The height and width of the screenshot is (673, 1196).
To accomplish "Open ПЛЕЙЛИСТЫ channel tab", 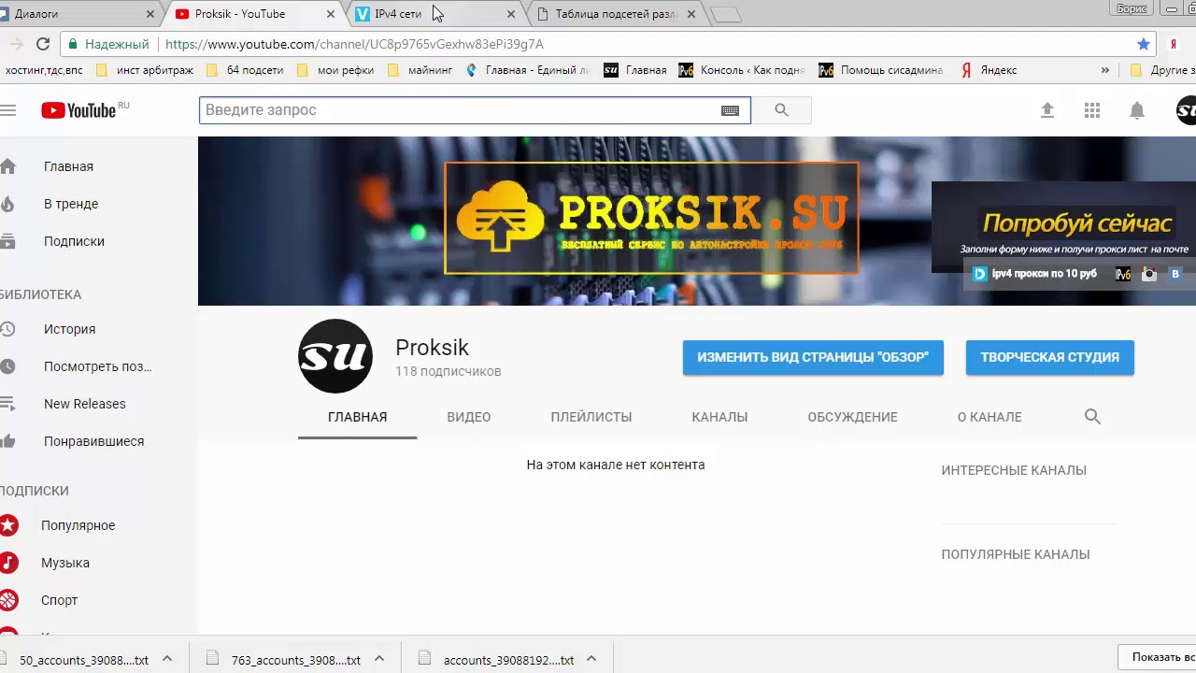I will tap(591, 417).
